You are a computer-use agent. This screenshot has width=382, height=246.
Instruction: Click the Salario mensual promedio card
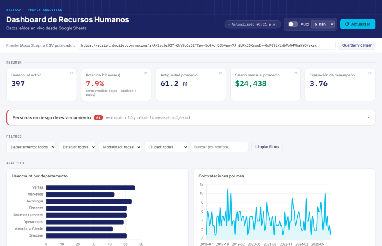(265, 85)
